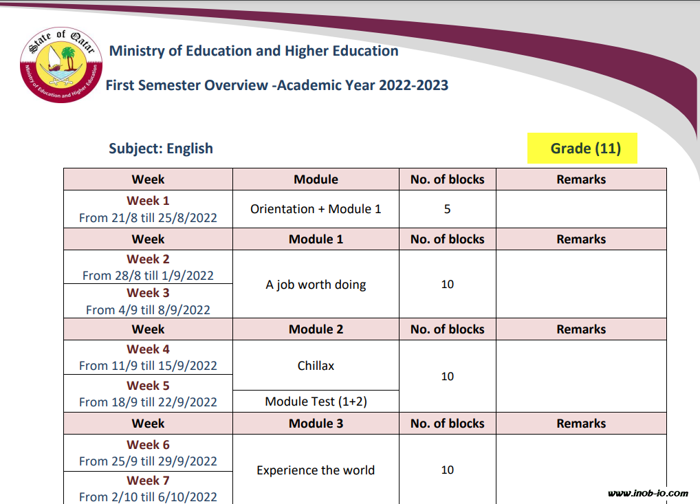
Task: Click the Ministry of Education and Higher Education title
Action: pos(254,51)
